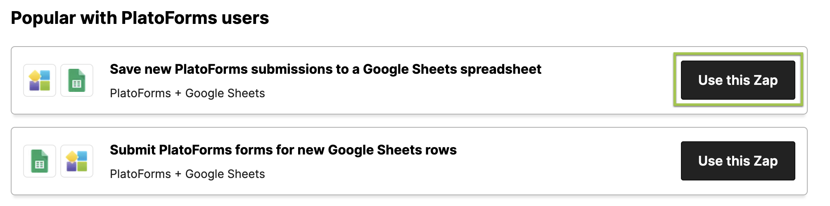Click "Google Sheets" in the first card's subtitle
The height and width of the screenshot is (206, 830).
coord(225,93)
